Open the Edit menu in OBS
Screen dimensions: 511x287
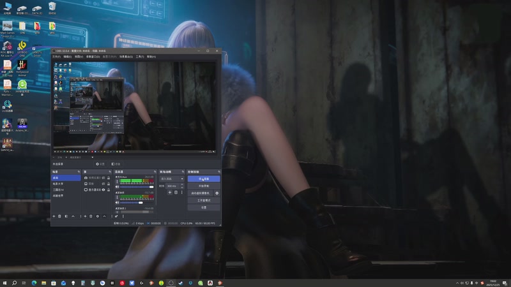tap(68, 57)
